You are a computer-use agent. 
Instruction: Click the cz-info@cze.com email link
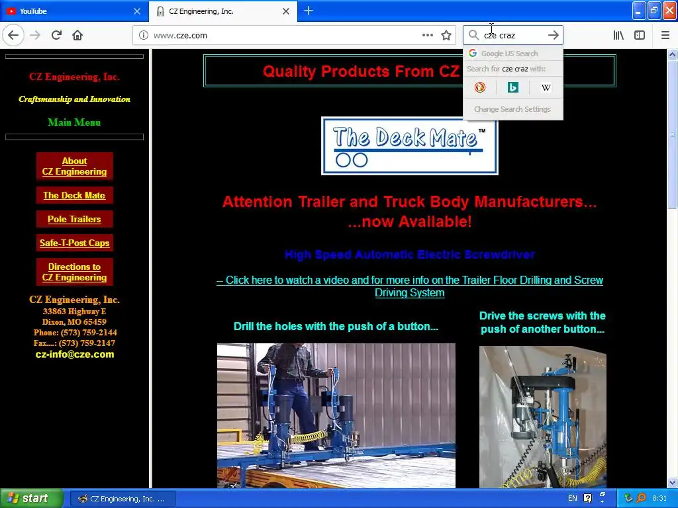pos(75,355)
